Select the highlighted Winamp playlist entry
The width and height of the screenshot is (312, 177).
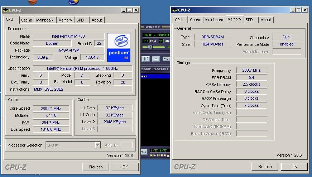155,76
